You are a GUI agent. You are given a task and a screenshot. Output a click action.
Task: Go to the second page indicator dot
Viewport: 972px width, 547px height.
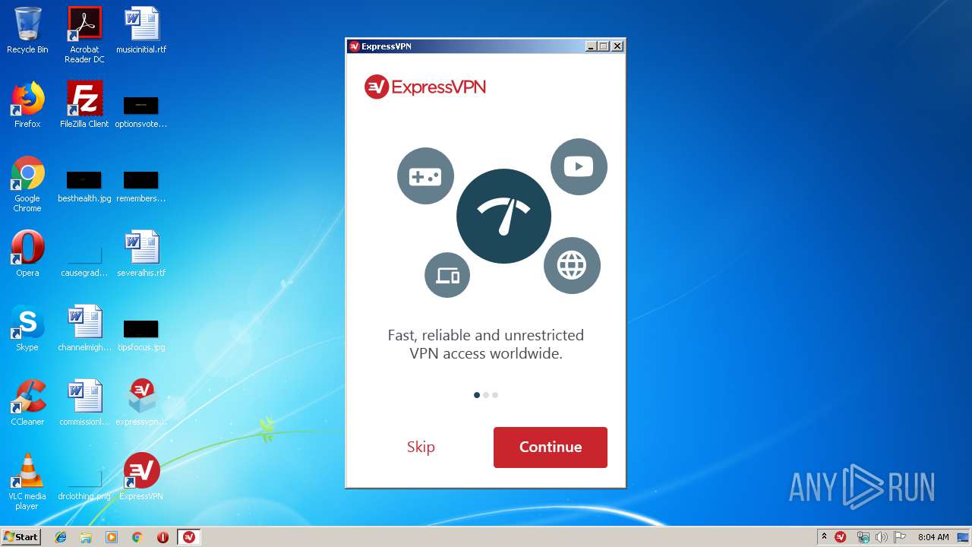(x=486, y=395)
